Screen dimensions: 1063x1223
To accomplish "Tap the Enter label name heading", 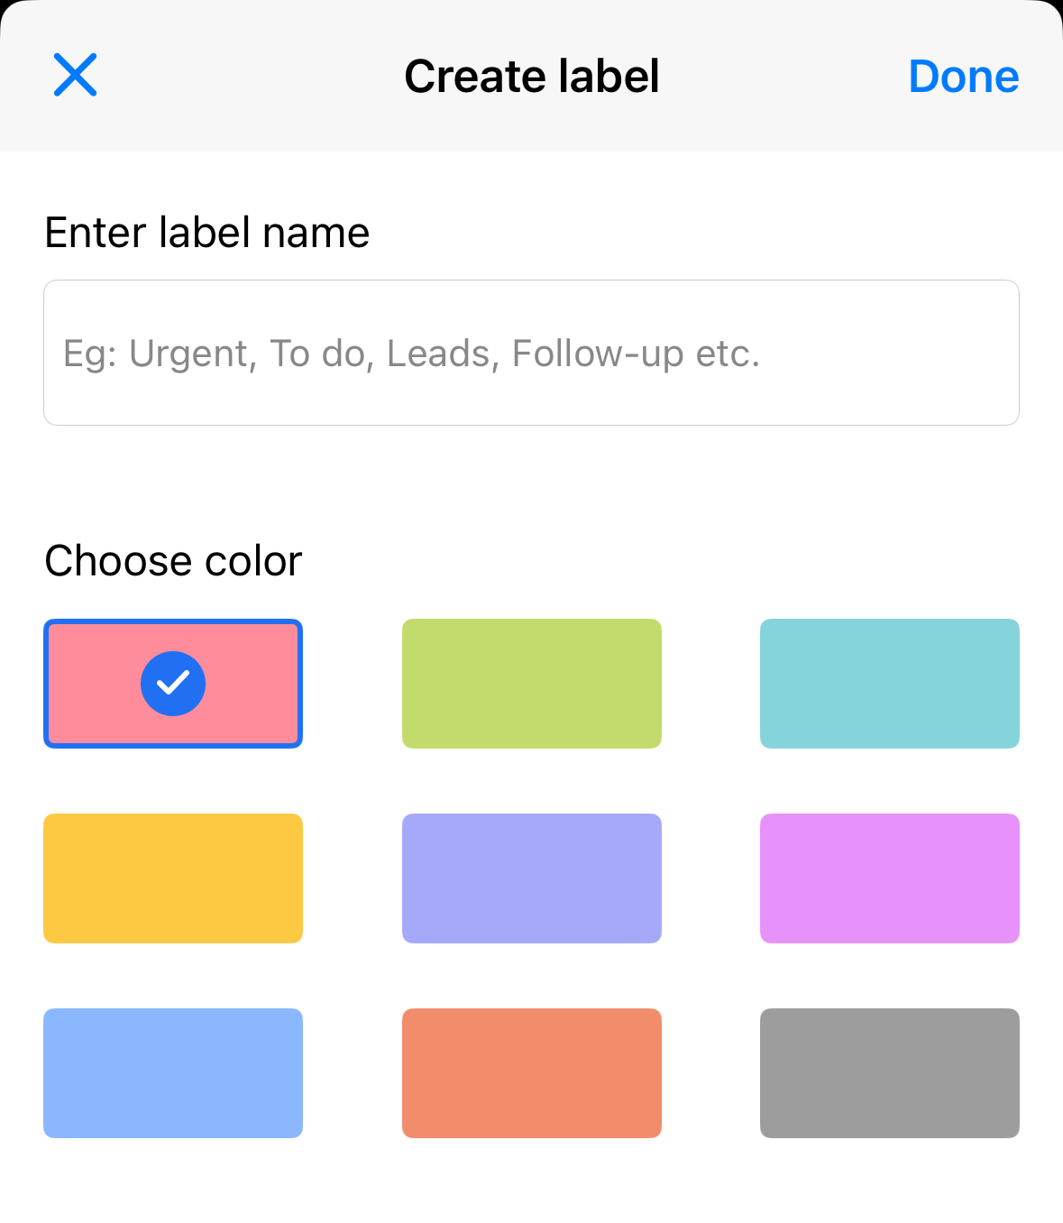I will (x=207, y=232).
